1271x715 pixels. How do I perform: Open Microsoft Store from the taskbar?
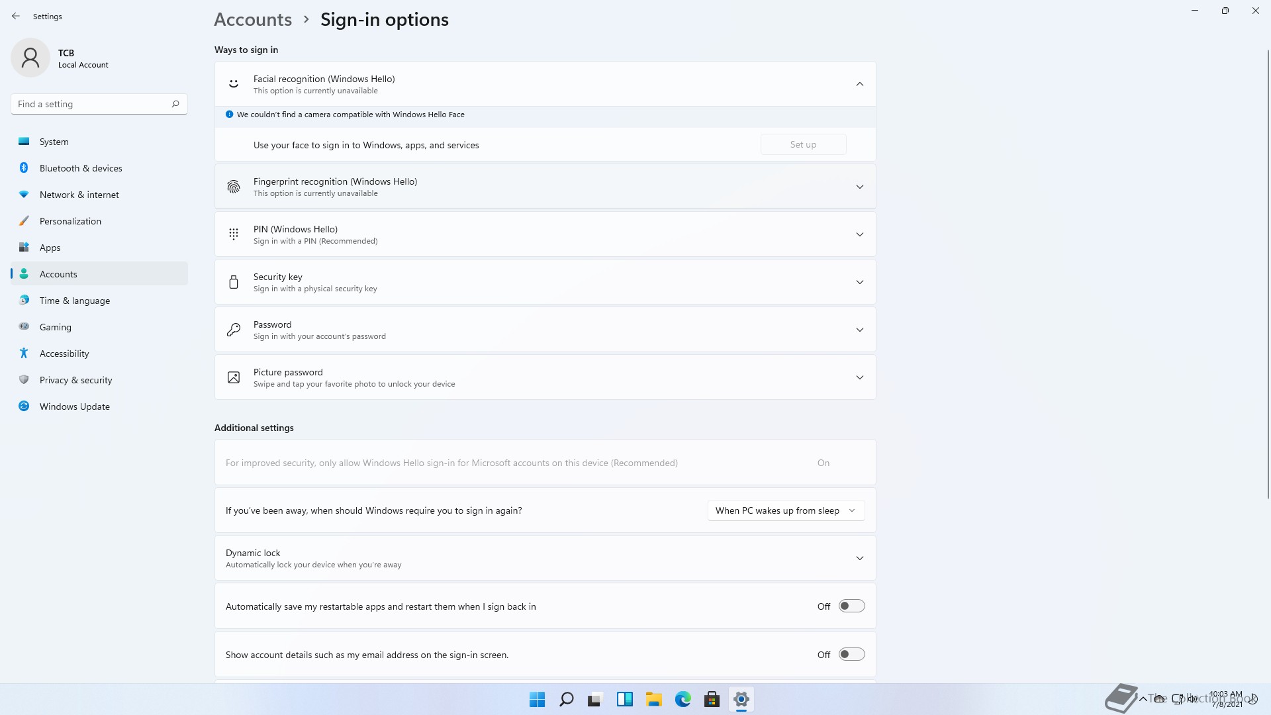pos(712,699)
